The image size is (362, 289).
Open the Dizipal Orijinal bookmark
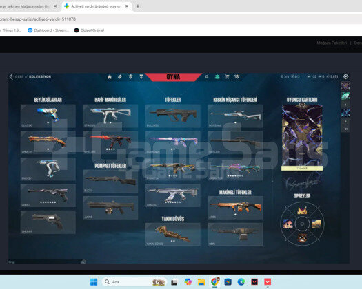89,30
